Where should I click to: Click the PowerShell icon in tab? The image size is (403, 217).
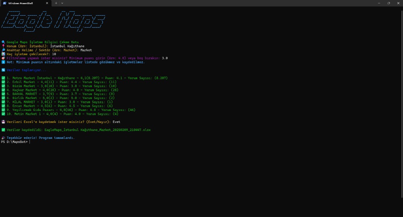(x=4, y=3)
